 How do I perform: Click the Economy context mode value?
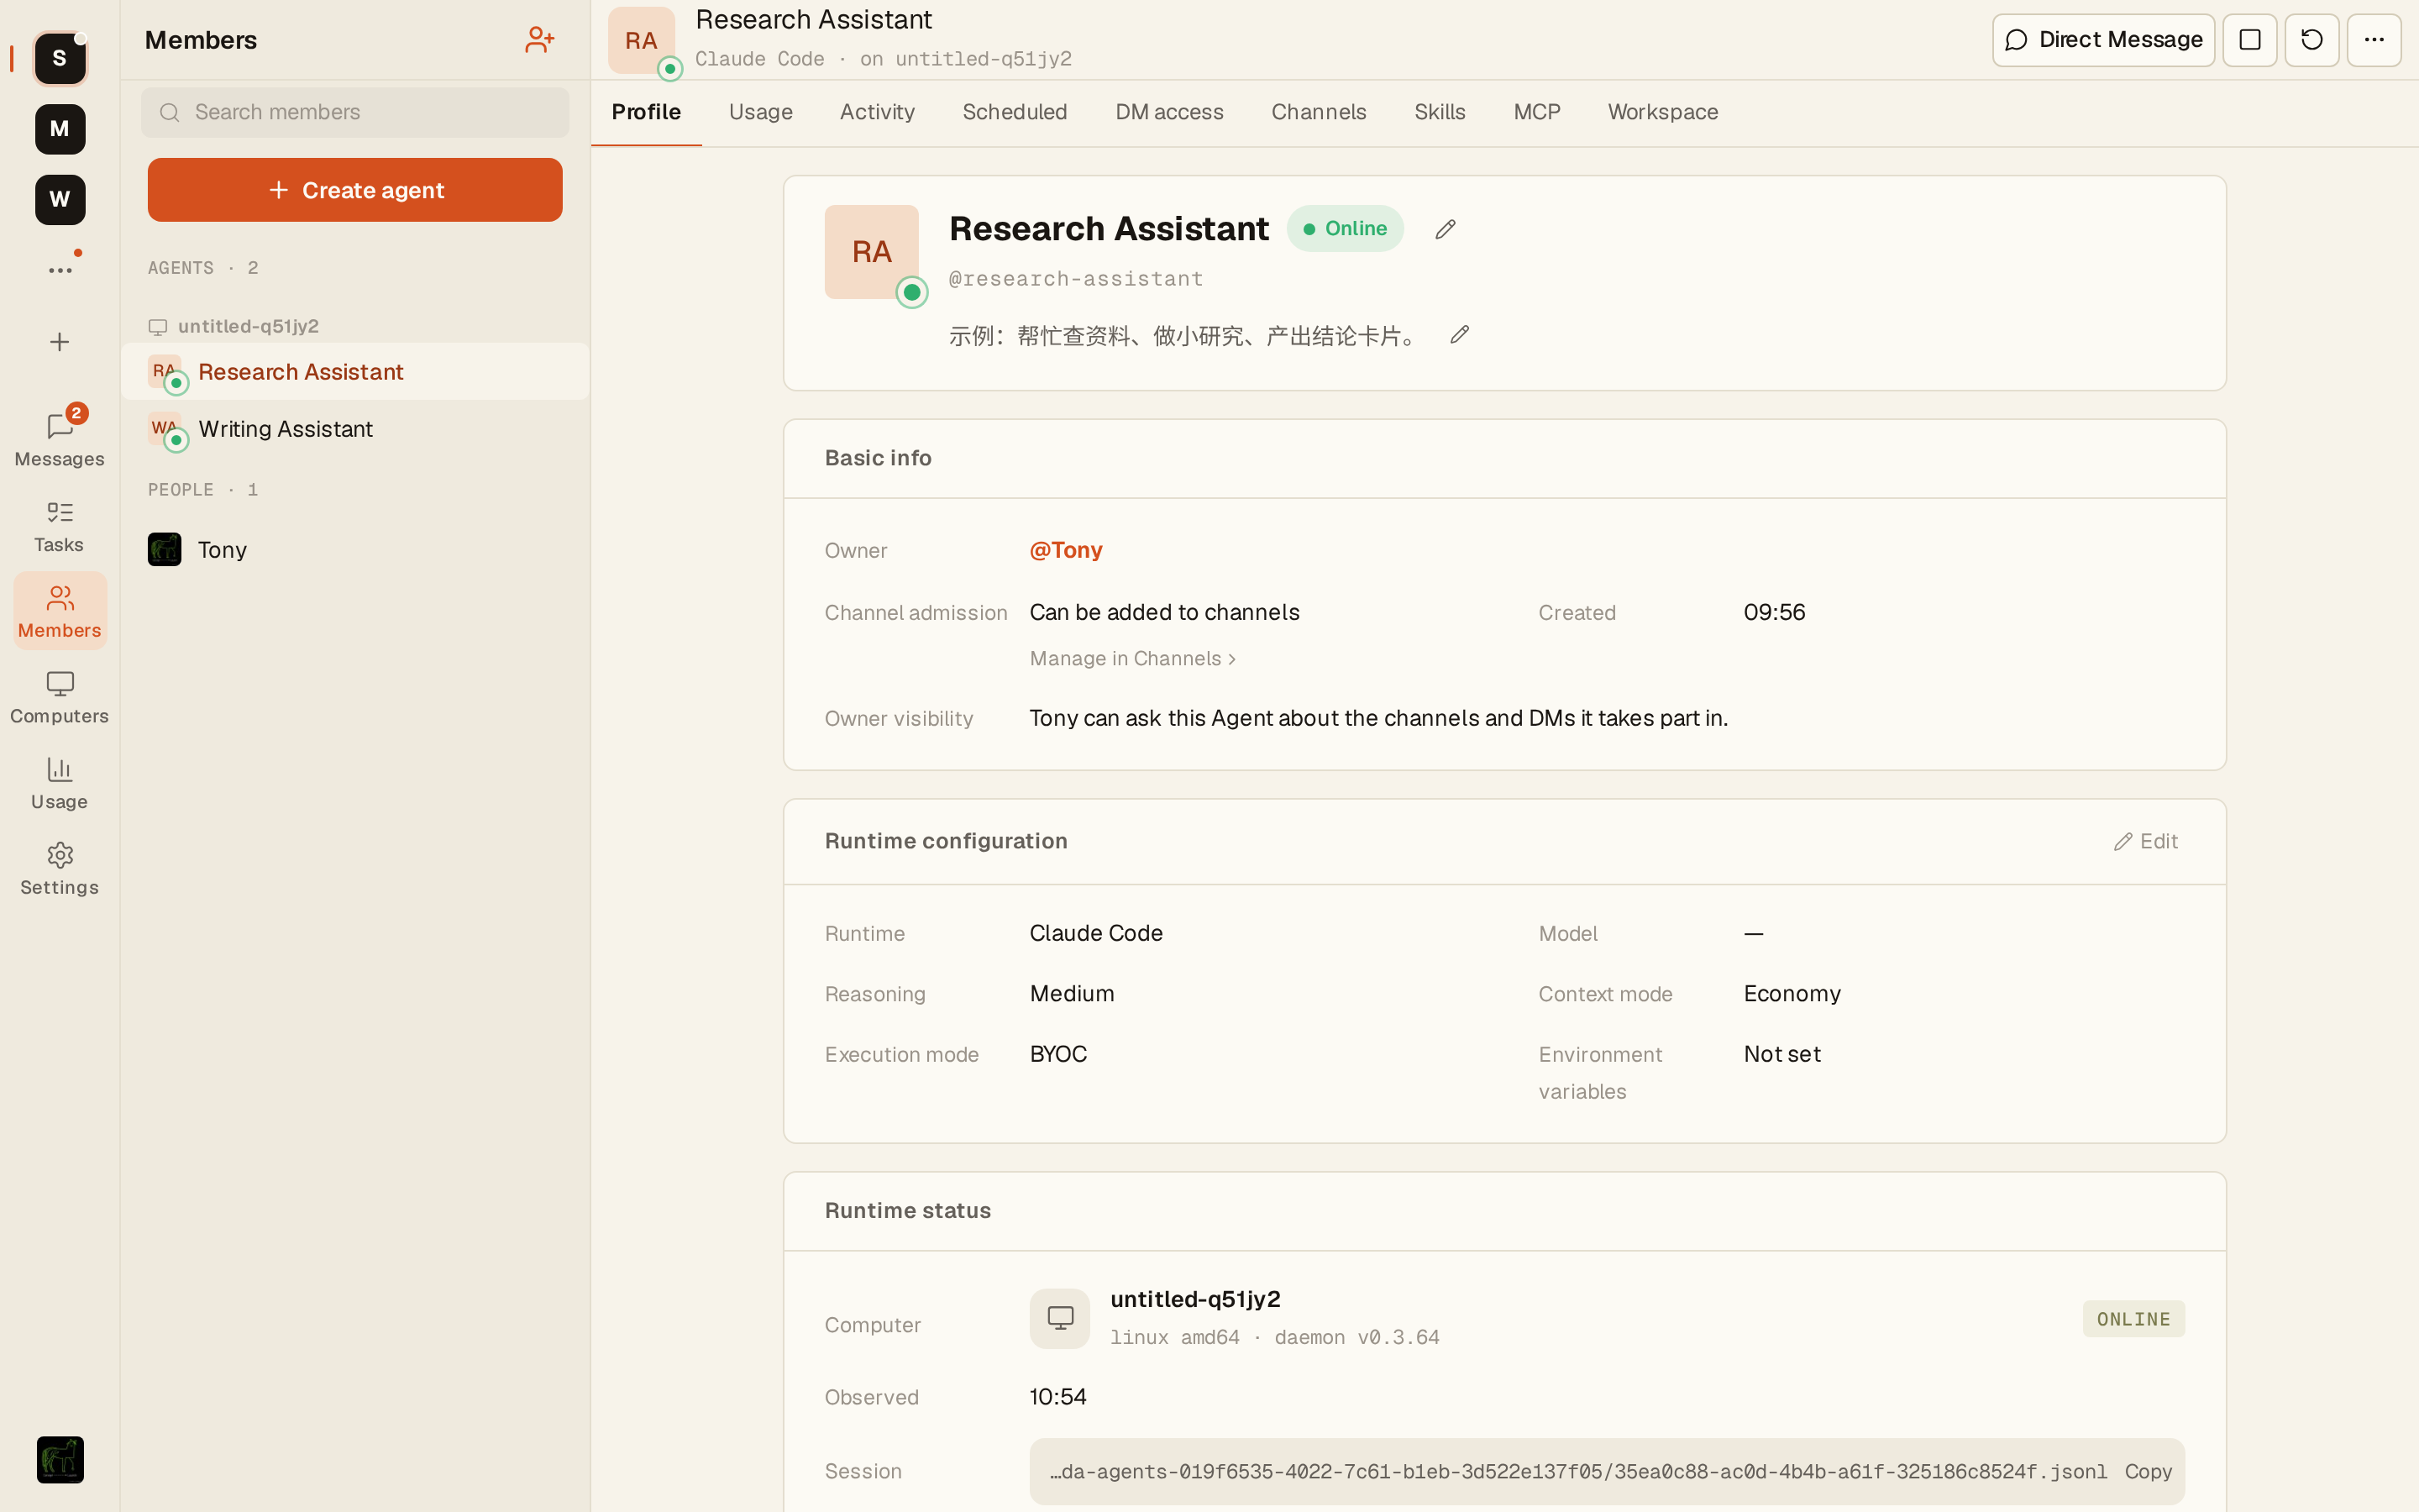[x=1792, y=994]
